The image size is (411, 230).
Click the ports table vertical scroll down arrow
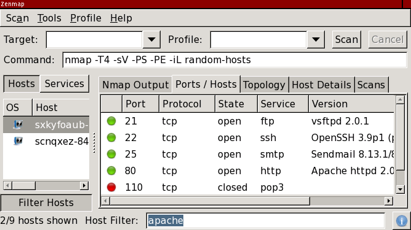pyautogui.click(x=401, y=190)
